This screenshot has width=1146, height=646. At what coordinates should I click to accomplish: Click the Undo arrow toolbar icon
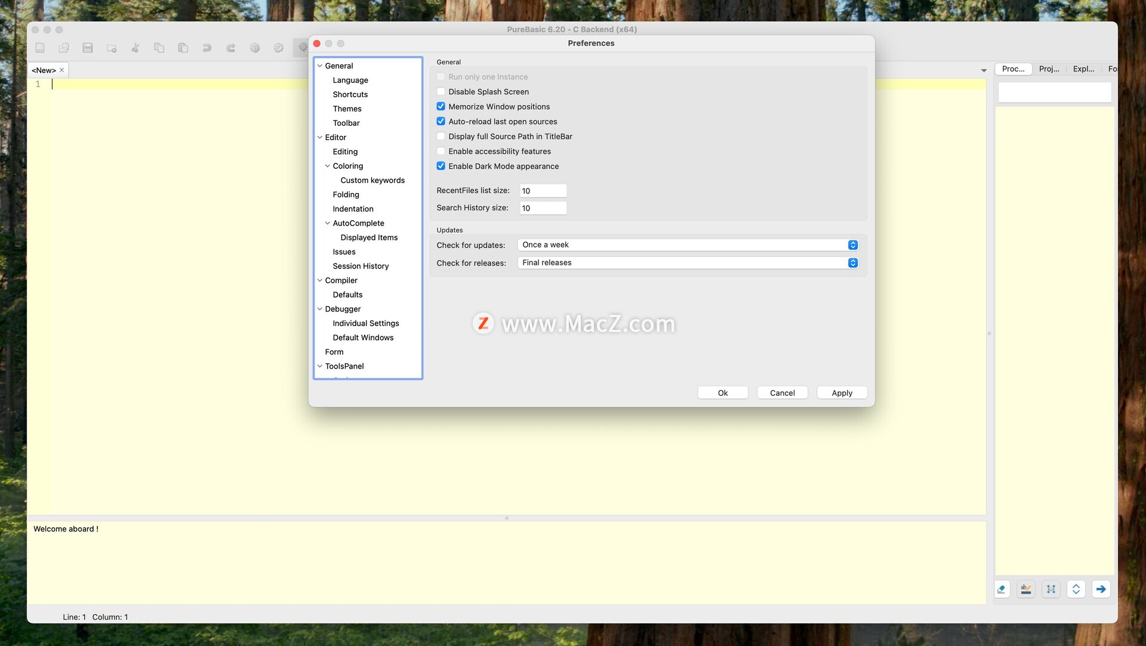point(207,48)
